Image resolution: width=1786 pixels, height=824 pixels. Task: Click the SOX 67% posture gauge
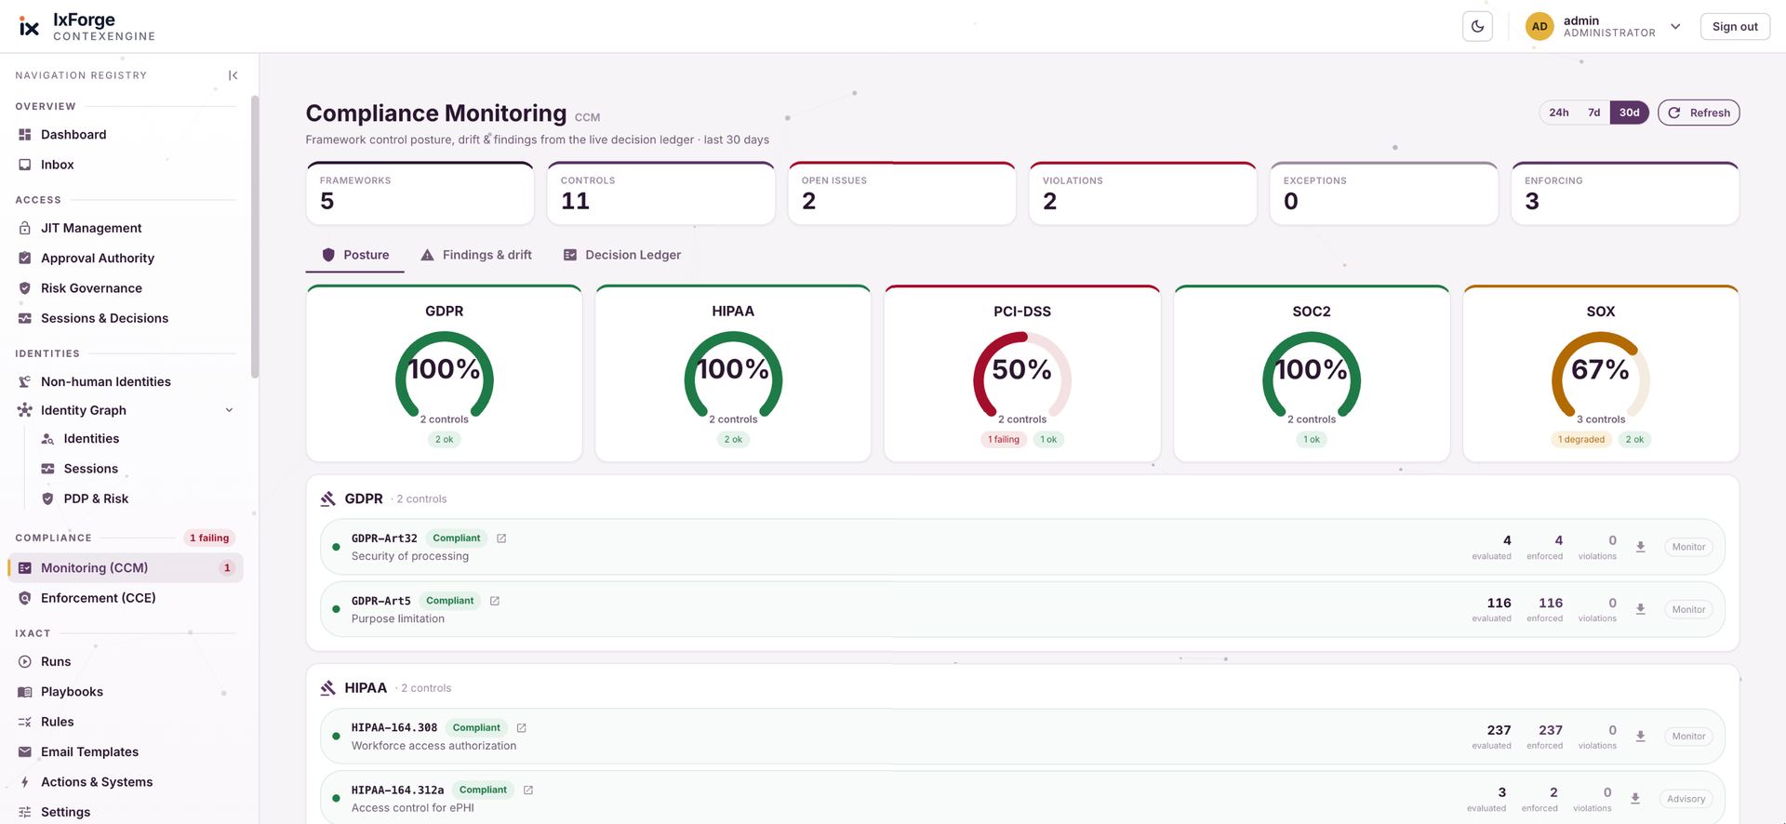1600,374
